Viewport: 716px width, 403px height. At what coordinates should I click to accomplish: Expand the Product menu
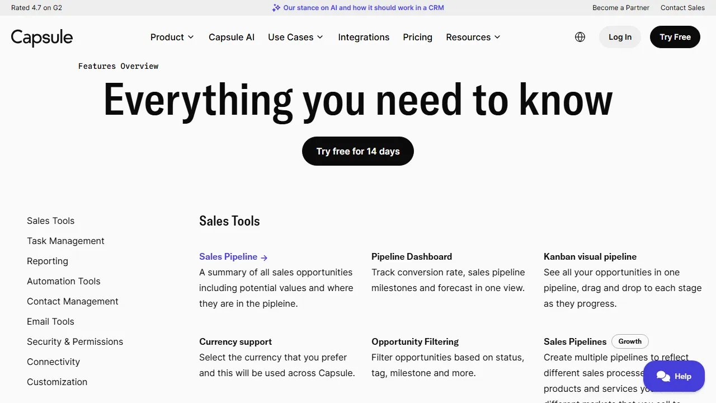pos(172,37)
